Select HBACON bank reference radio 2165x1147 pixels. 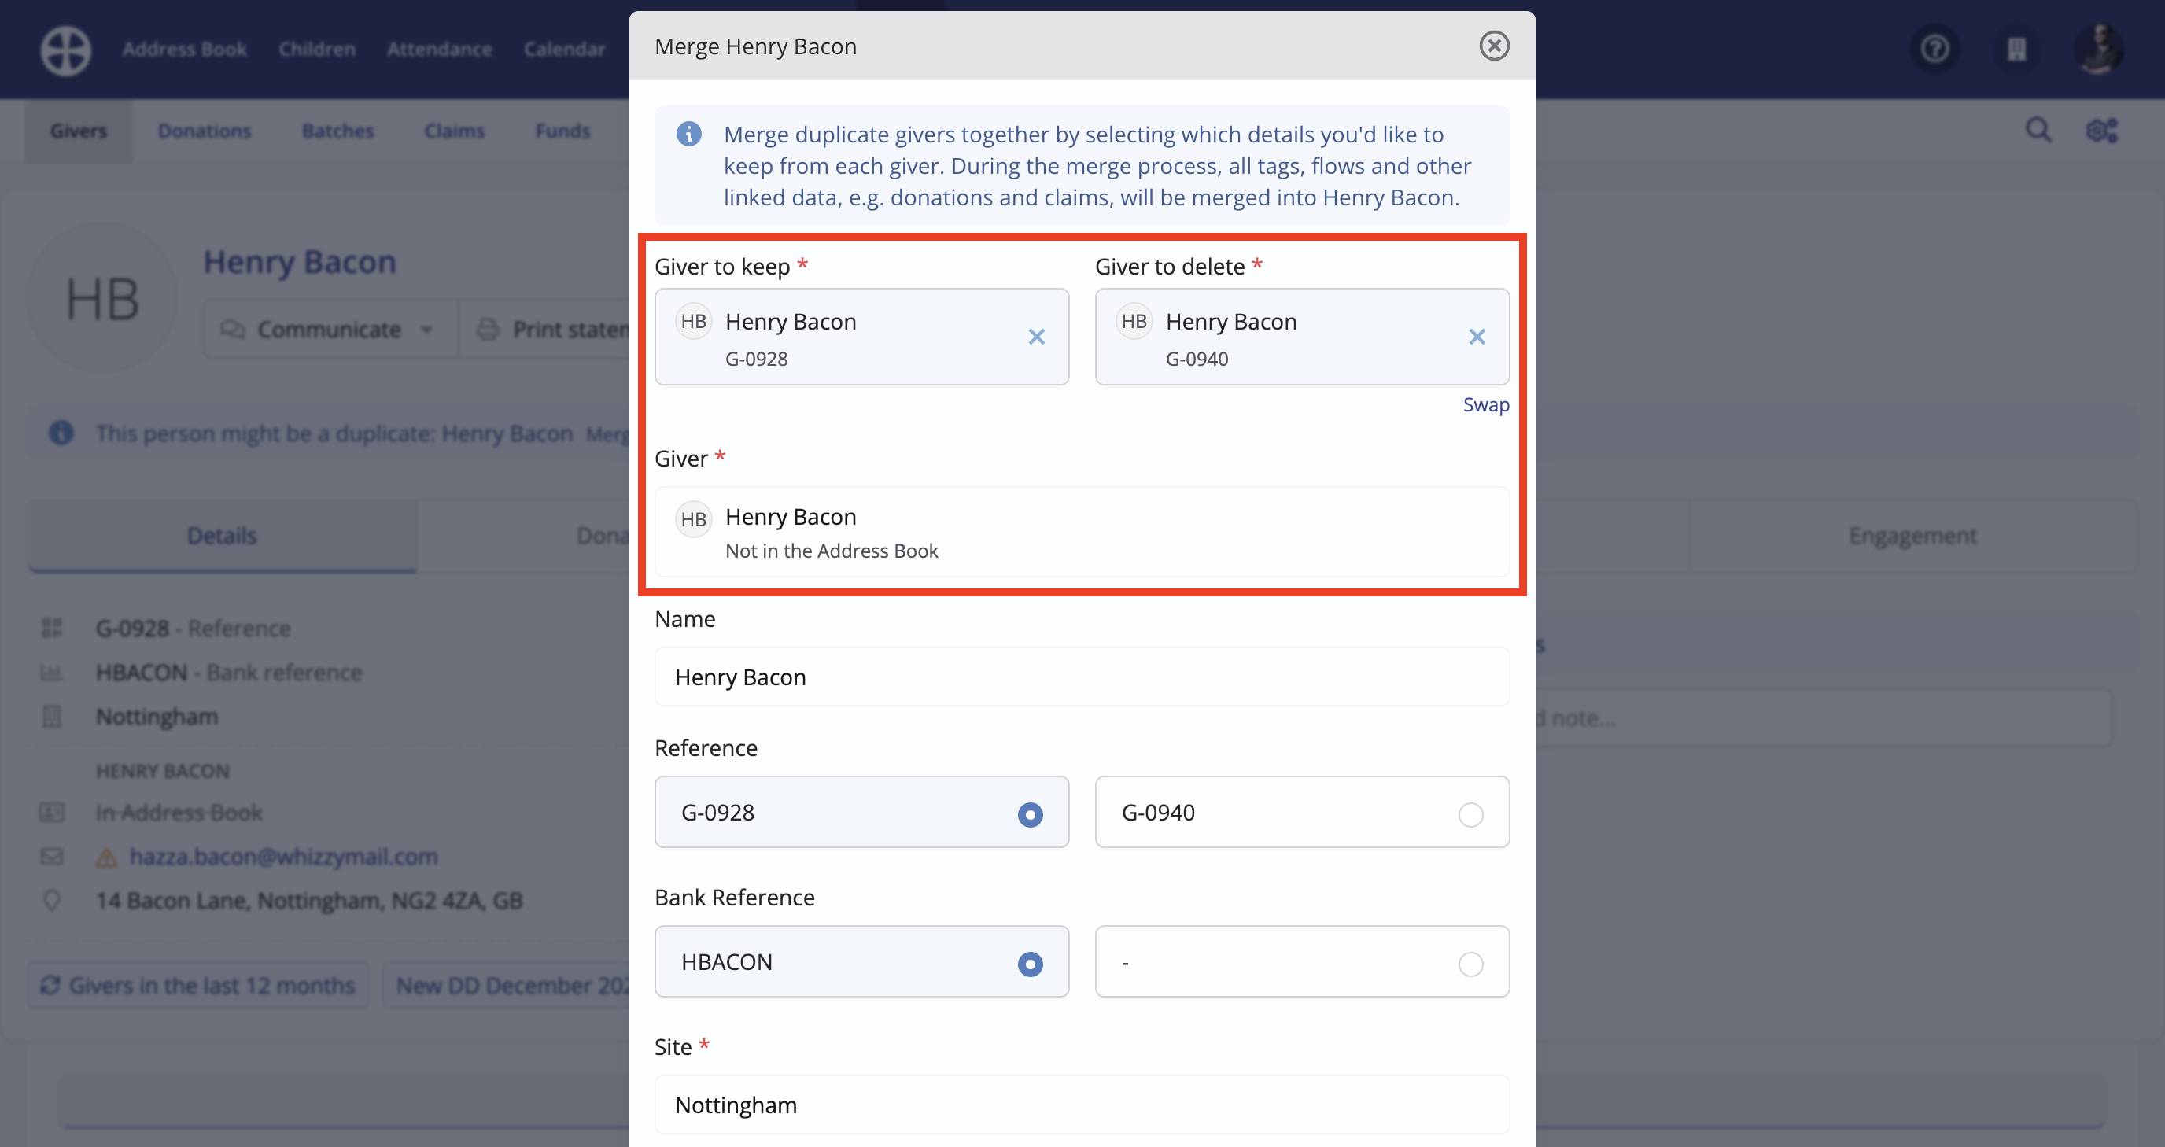pos(1030,964)
